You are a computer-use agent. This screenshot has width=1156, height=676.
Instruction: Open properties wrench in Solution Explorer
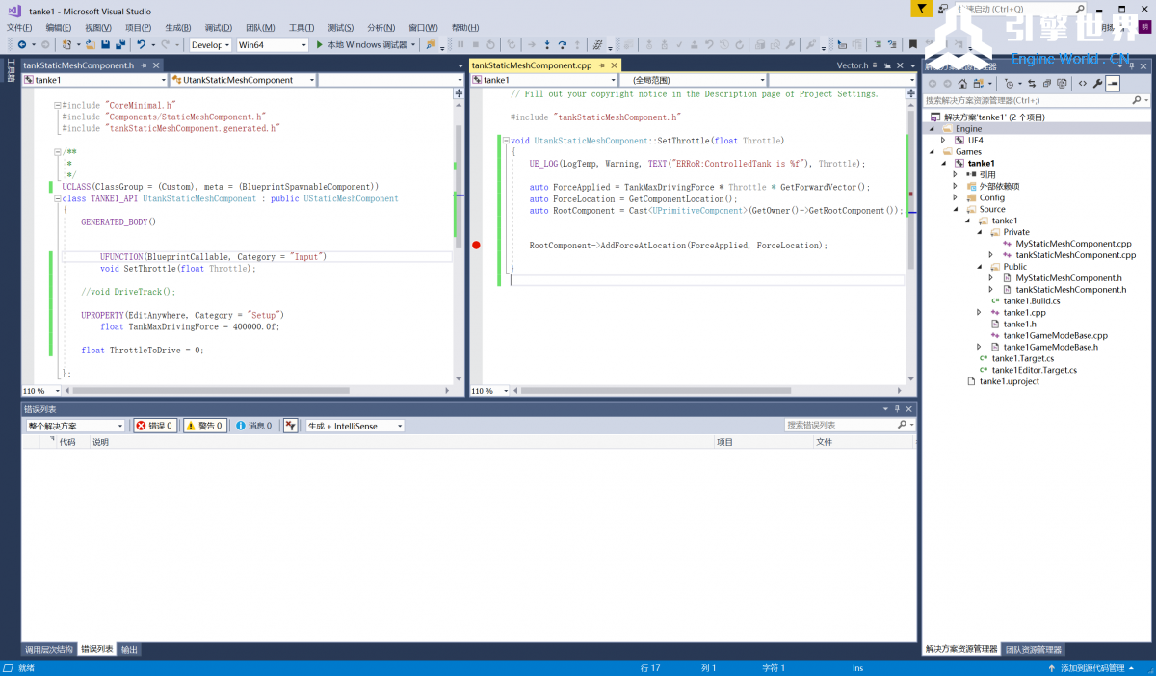pos(1097,84)
